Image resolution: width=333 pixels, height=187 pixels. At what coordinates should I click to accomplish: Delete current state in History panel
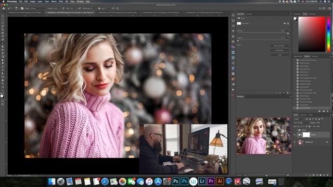click(327, 111)
